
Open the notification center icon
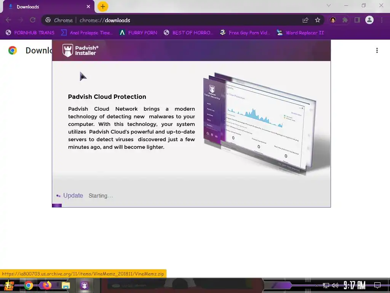[x=377, y=285]
